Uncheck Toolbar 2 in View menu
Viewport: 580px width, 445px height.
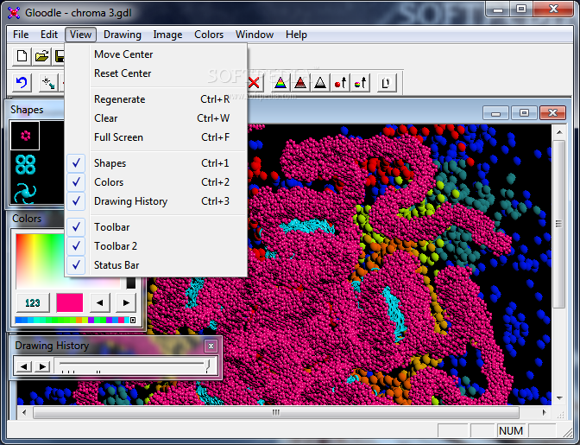(x=155, y=245)
